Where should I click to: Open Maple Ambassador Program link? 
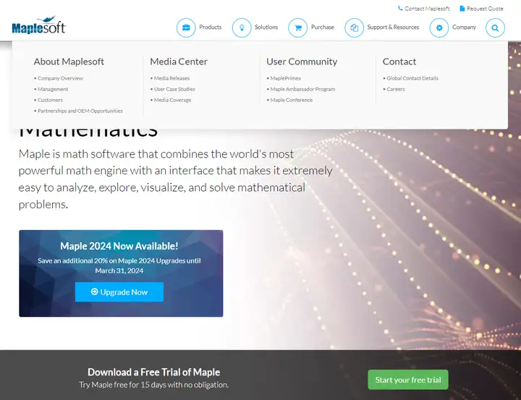click(302, 89)
